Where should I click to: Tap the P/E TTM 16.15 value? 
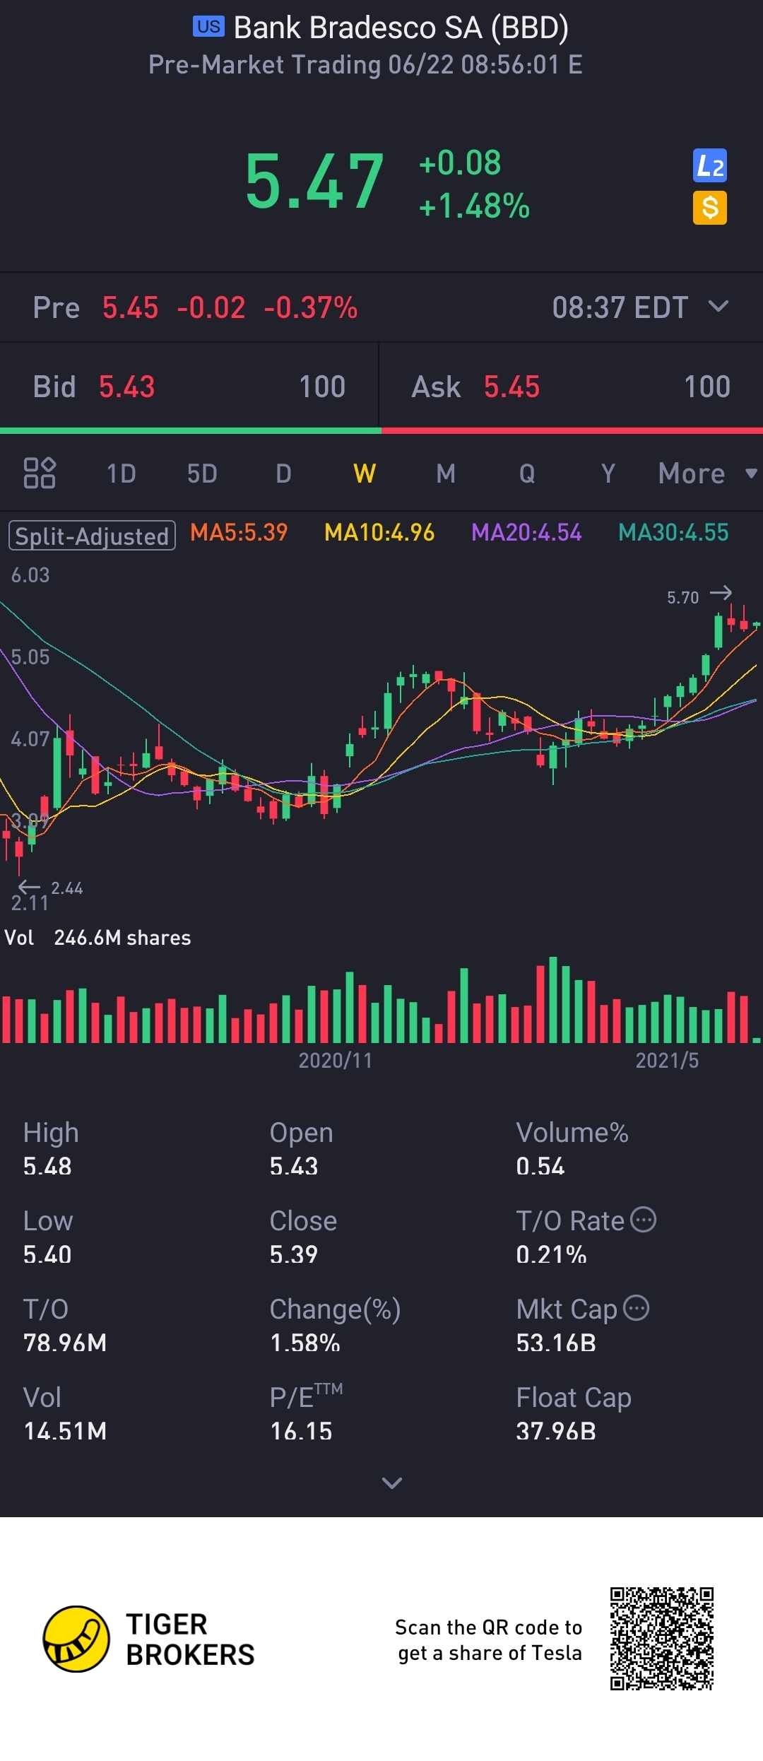click(301, 1431)
